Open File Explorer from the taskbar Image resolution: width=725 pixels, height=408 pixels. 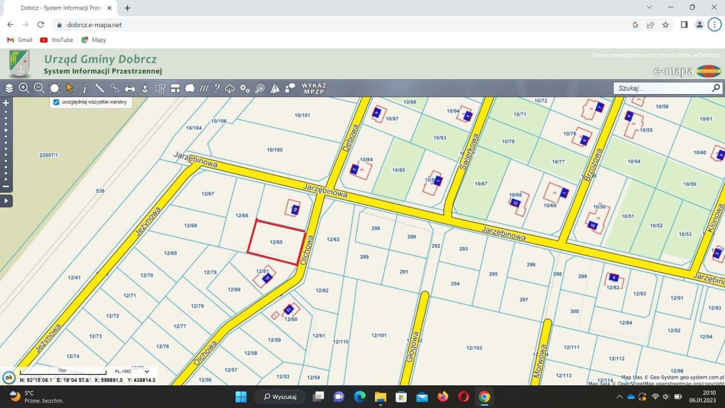coord(380,397)
